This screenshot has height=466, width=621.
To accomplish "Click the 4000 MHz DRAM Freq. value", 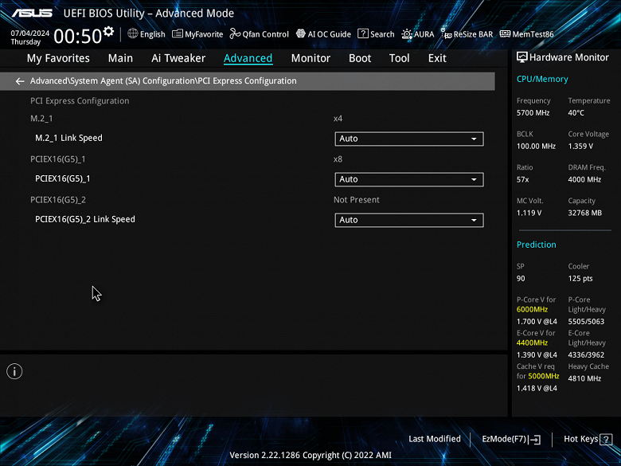I will click(x=584, y=179).
